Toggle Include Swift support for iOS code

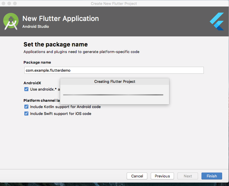pos(26,113)
